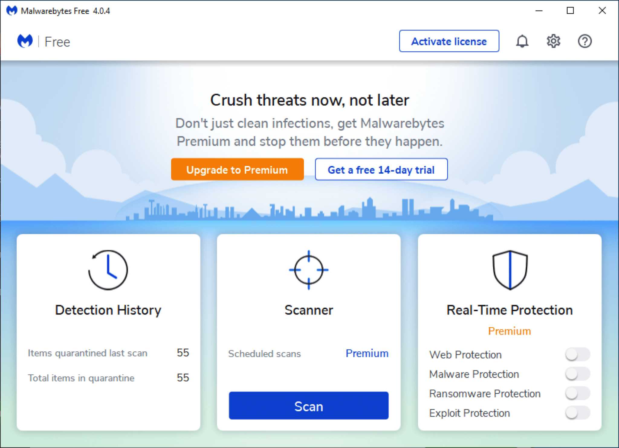This screenshot has width=619, height=448.
Task: Click Upgrade to Premium button
Action: tap(237, 169)
